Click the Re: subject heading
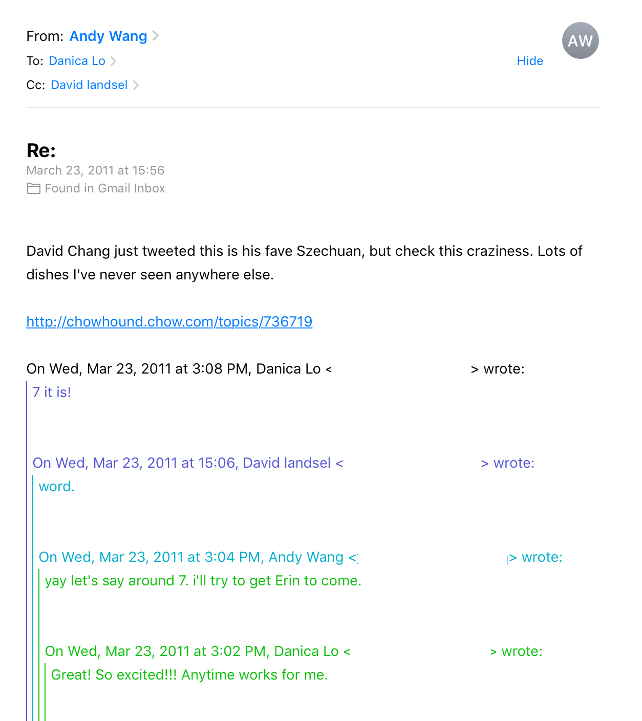 (x=41, y=150)
